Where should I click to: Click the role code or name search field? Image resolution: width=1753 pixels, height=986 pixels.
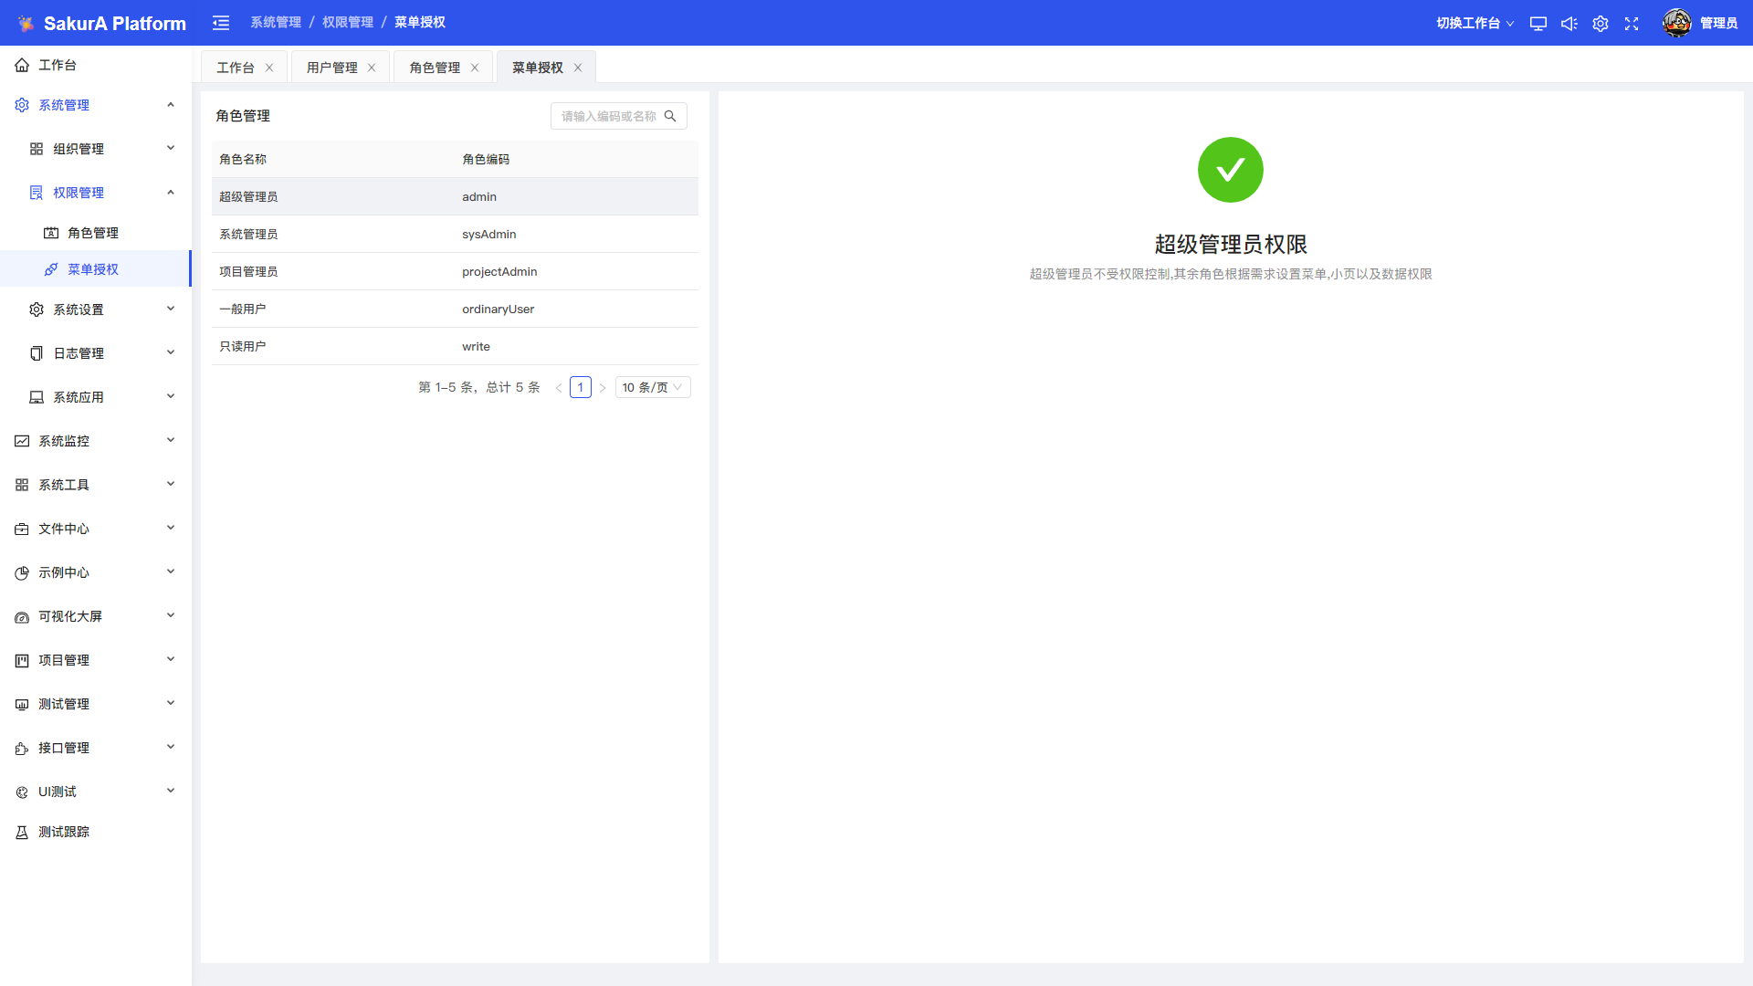(608, 116)
